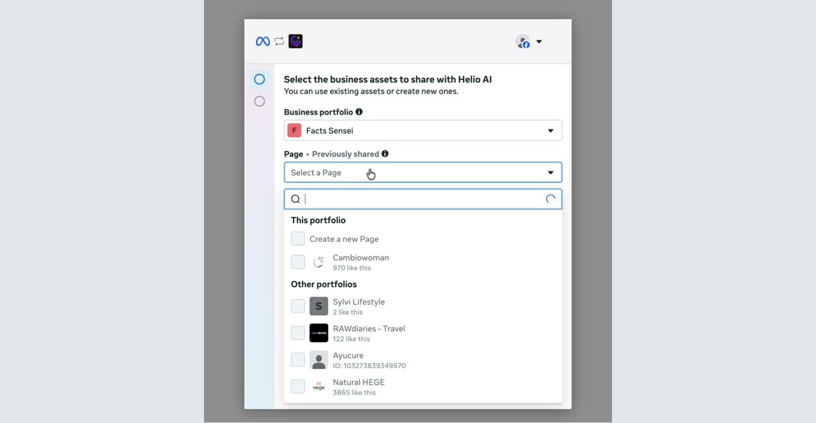Image resolution: width=816 pixels, height=423 pixels.
Task: Enable the Natural HEGE checkbox
Action: [298, 387]
